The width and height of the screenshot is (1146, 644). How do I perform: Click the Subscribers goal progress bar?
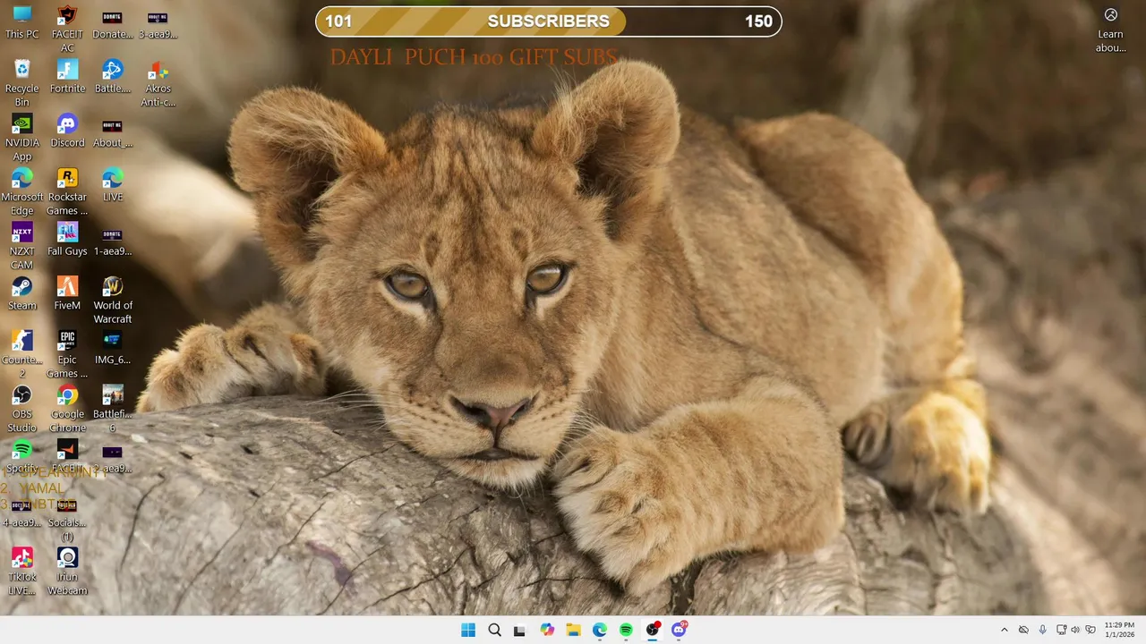(549, 21)
